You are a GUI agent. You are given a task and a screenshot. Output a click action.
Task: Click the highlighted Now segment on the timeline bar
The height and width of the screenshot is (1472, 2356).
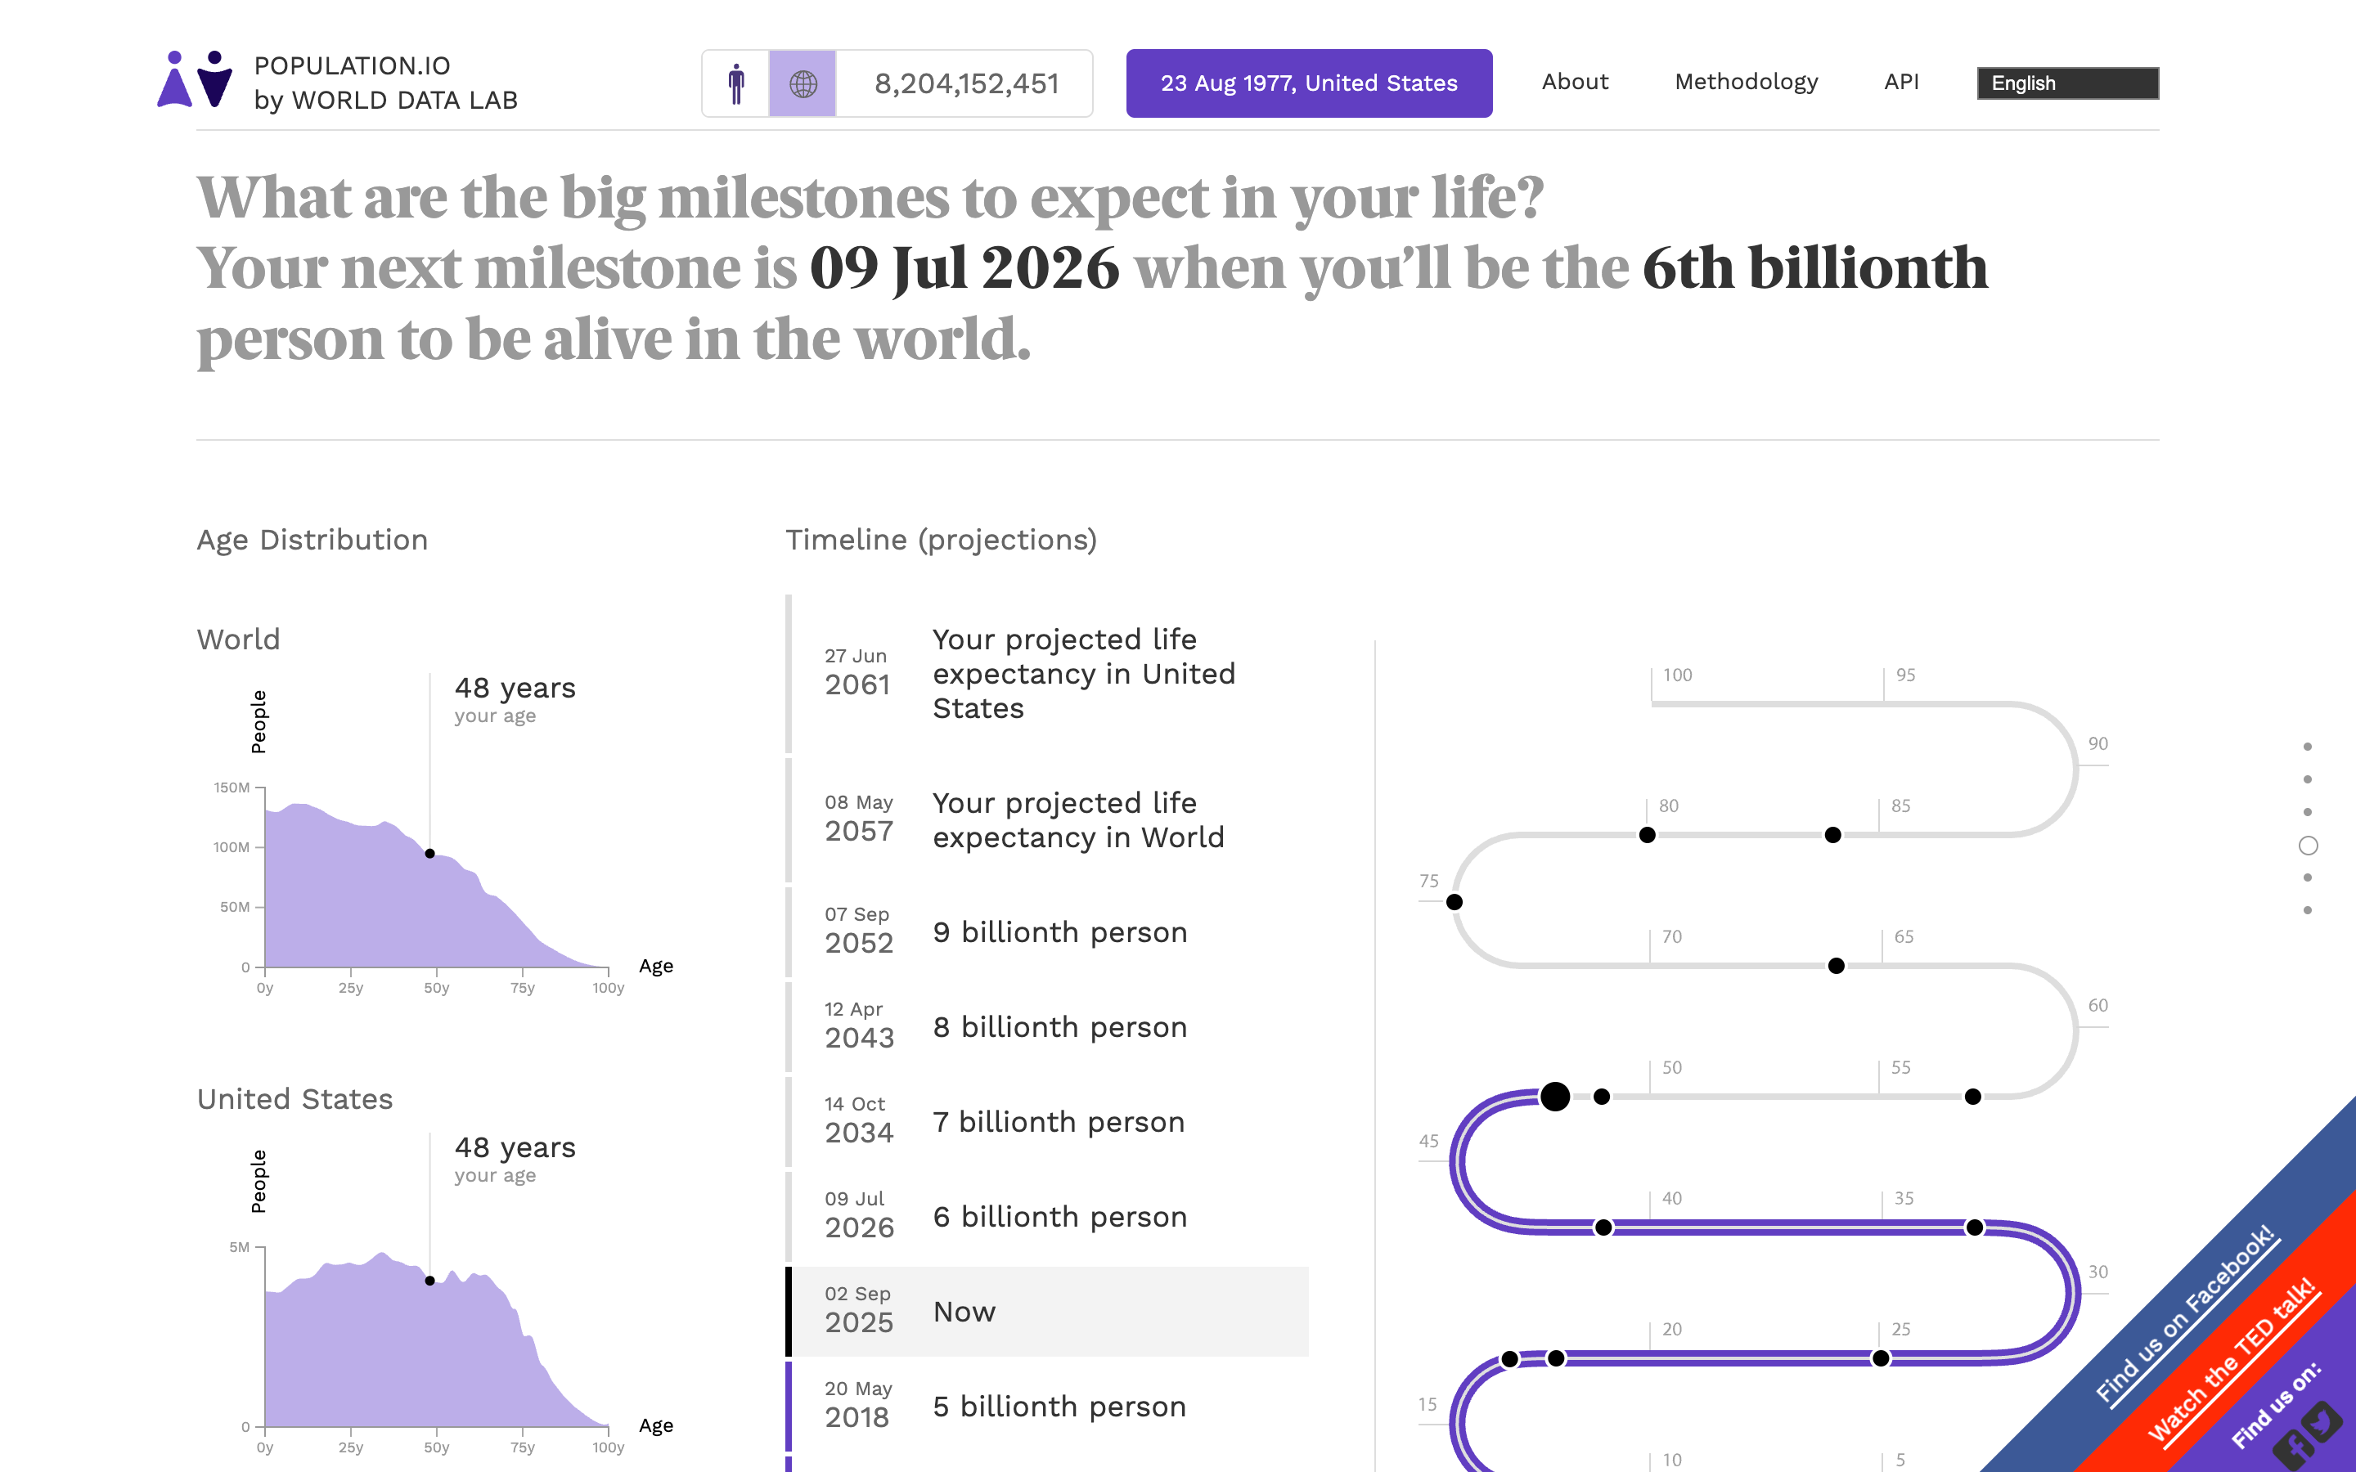(788, 1312)
